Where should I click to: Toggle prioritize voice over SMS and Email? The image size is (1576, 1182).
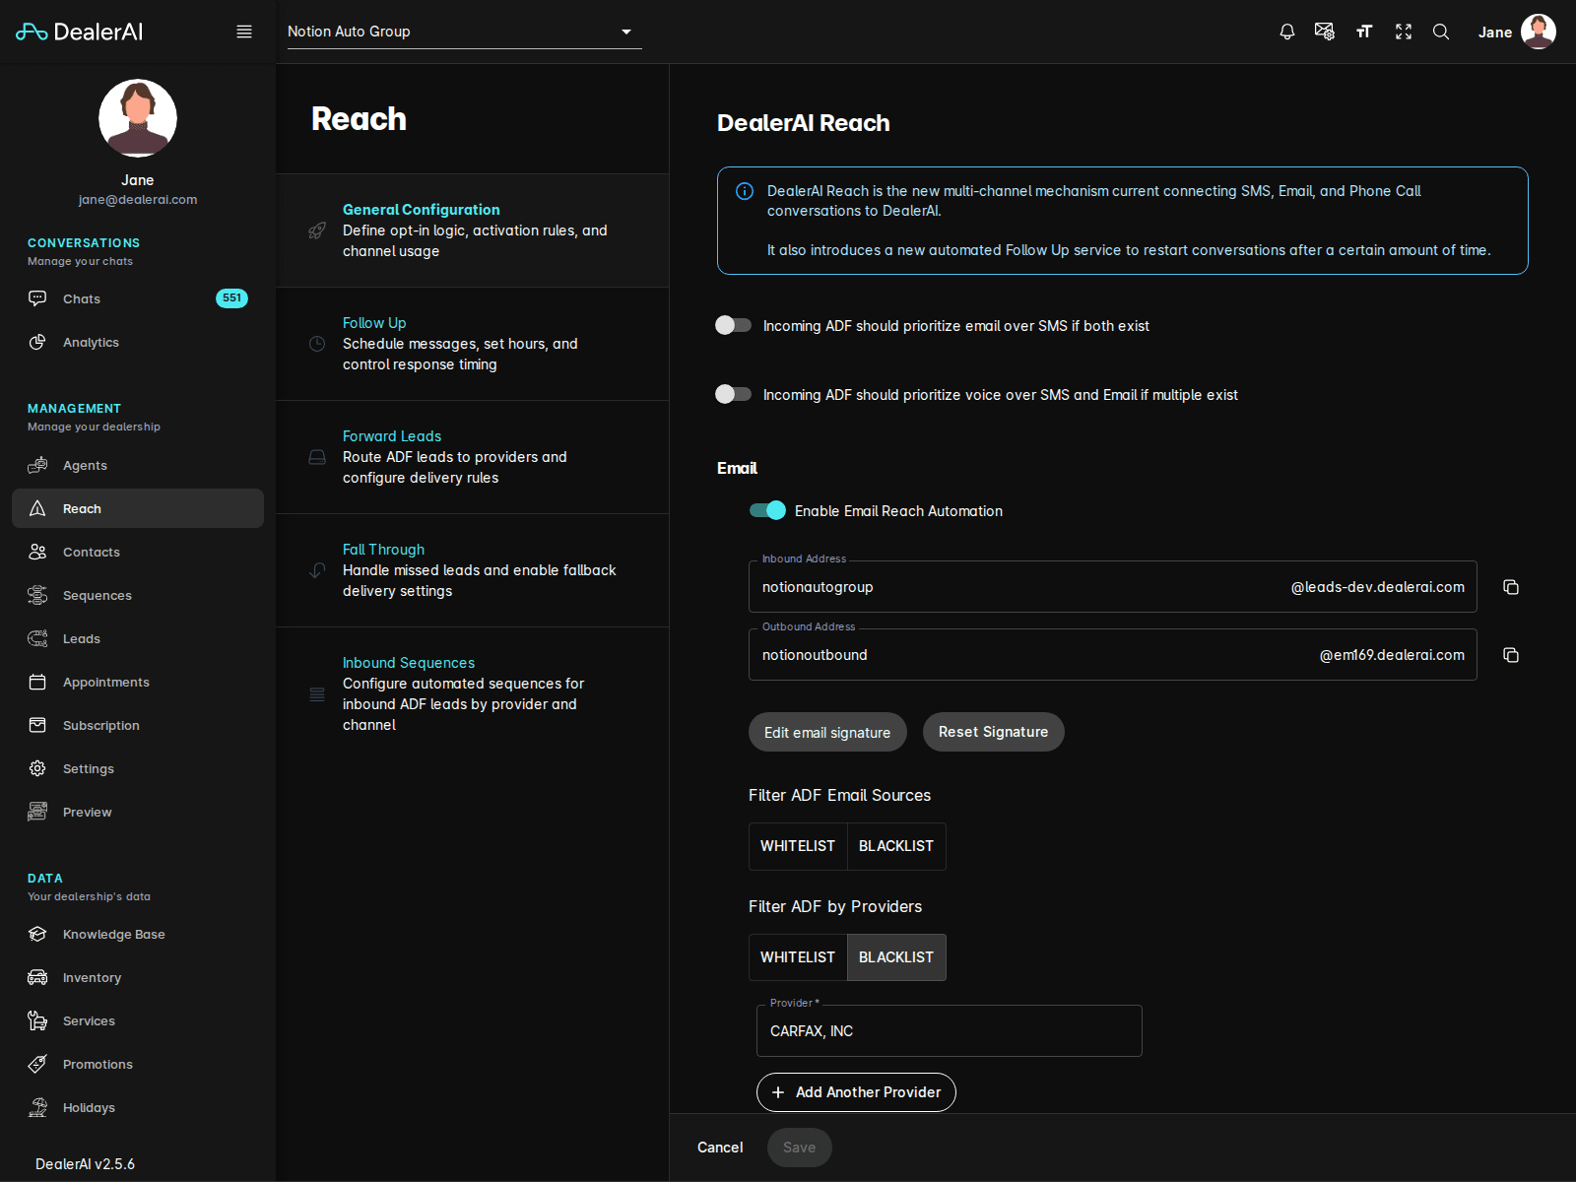pos(734,394)
